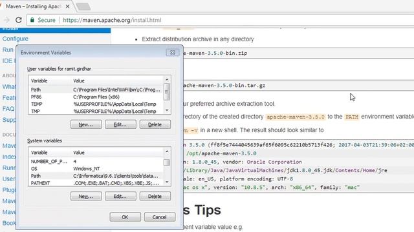414x232 pixels.
Task: Select the PATHEXT system variable row
Action: tap(96, 183)
